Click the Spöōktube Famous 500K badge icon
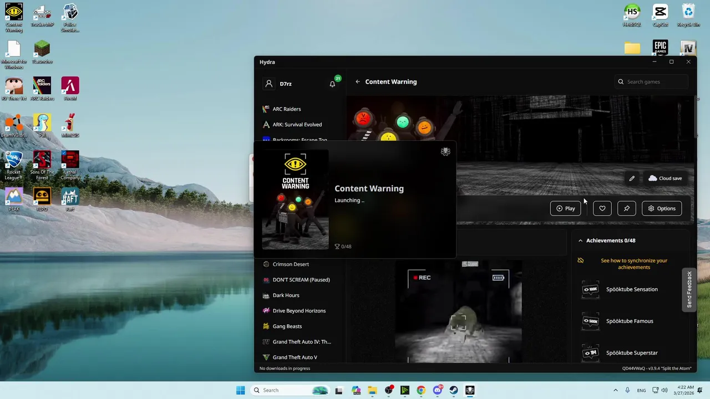Image resolution: width=710 pixels, height=399 pixels. click(x=590, y=321)
